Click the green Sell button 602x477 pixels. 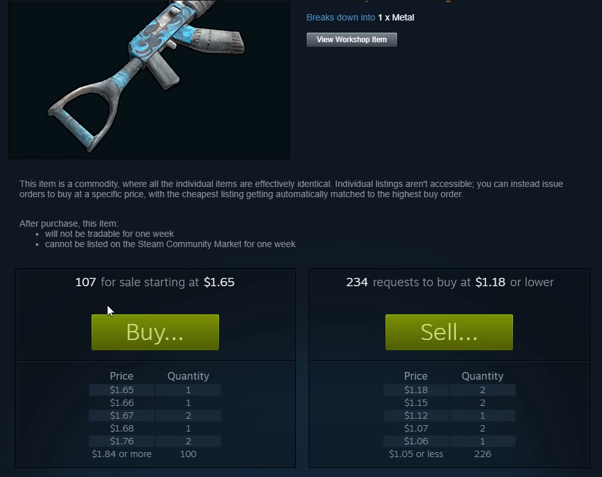click(x=449, y=332)
